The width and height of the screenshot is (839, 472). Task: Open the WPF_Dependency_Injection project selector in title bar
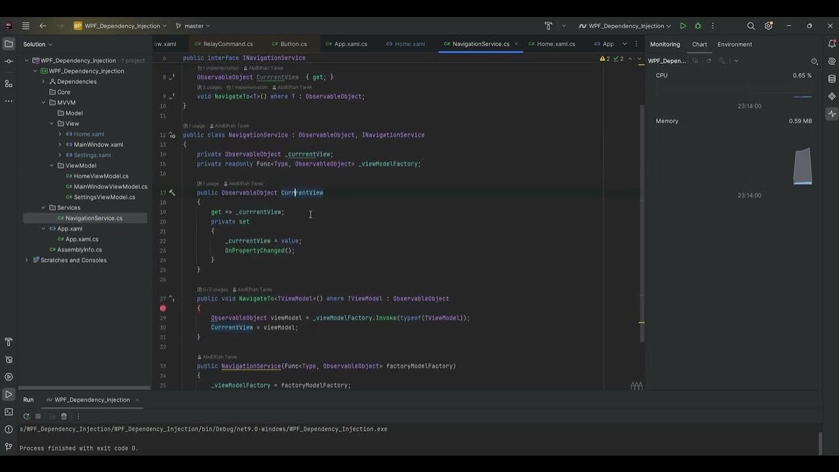pos(119,26)
